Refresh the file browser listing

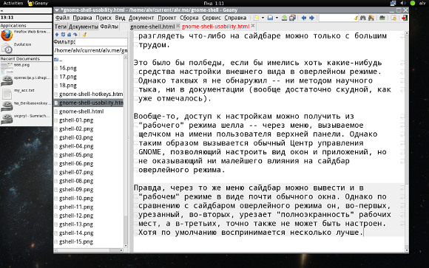point(63,35)
